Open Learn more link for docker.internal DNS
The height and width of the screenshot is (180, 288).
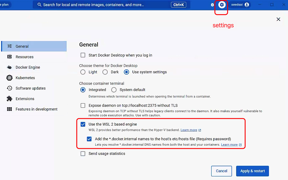[229, 145]
